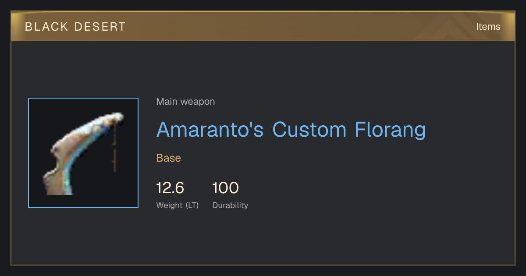
Task: Click the empty dark area below Durability
Action: [263, 239]
